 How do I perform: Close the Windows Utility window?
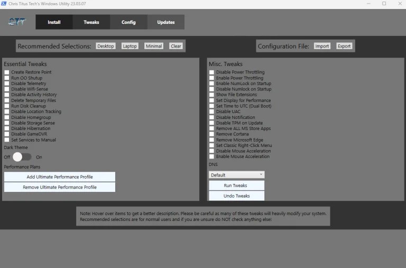coord(400,4)
